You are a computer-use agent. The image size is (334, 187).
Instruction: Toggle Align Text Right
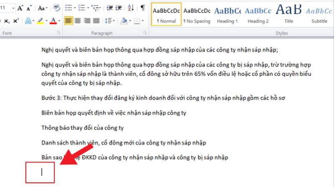click(x=87, y=21)
